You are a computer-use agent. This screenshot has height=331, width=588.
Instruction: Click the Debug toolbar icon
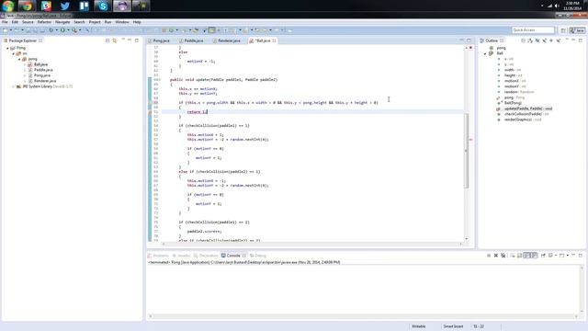(x=51, y=30)
